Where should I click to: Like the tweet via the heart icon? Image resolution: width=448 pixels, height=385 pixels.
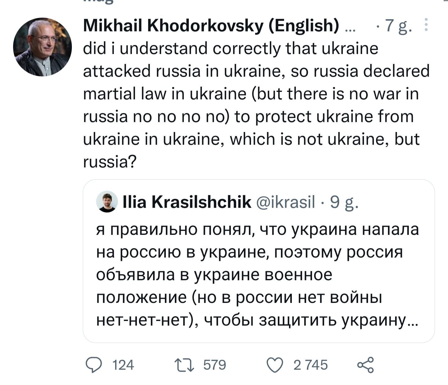[275, 365]
